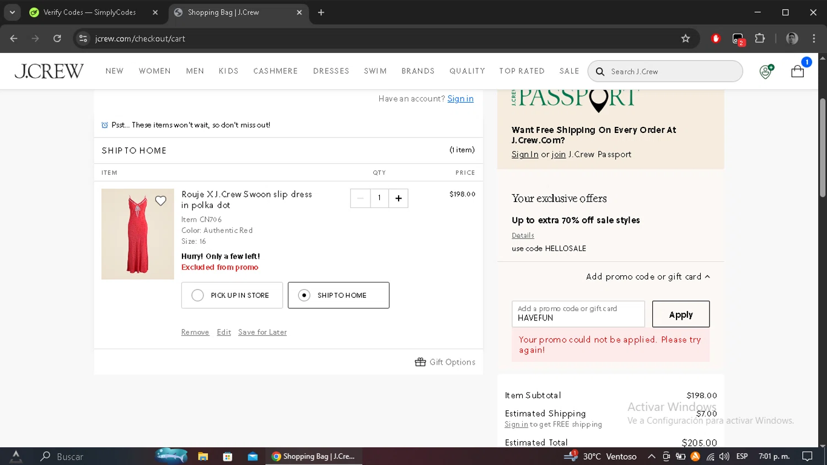Increase quantity with plus button
The height and width of the screenshot is (465, 827).
point(398,198)
